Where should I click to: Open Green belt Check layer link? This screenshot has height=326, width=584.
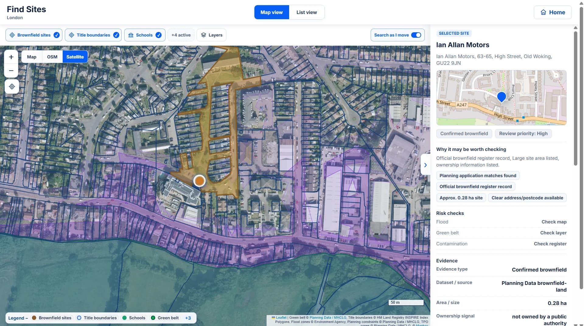pyautogui.click(x=553, y=233)
